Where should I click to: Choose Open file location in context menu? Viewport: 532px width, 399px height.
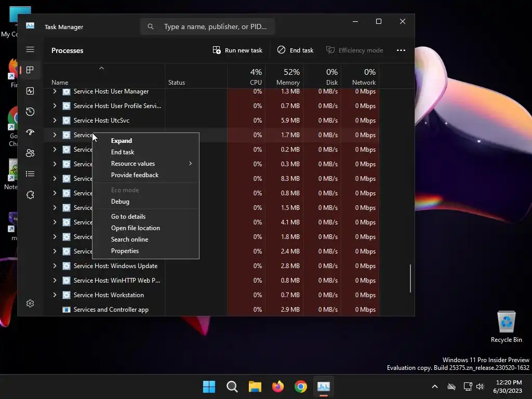tap(145, 228)
